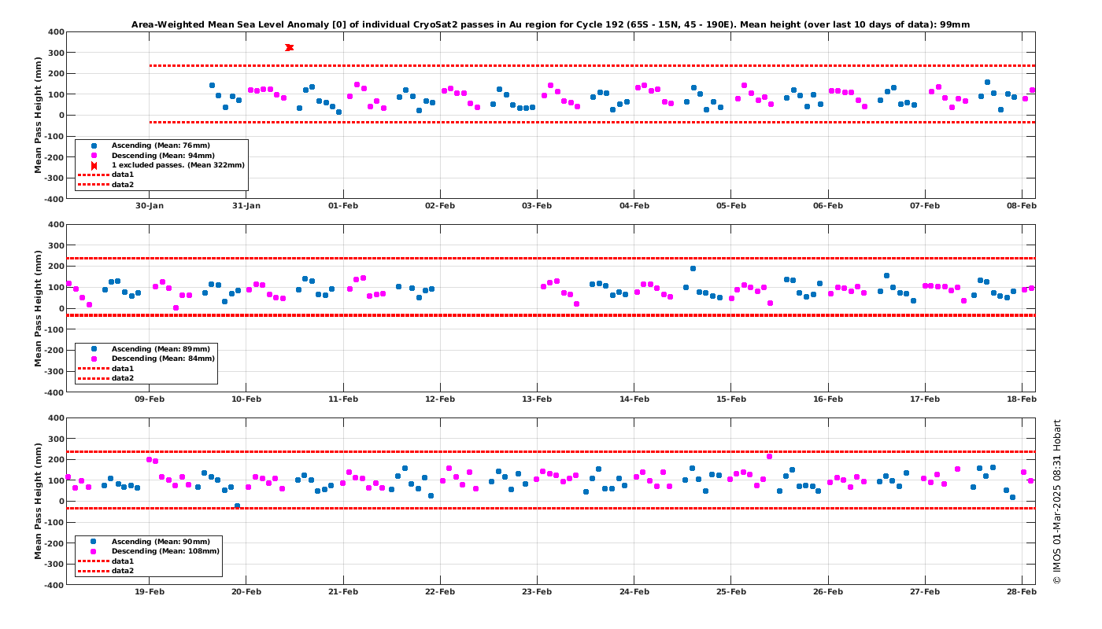Click the '17-Feb' x-axis tick label
This screenshot has height=629, width=1102.
(x=925, y=399)
